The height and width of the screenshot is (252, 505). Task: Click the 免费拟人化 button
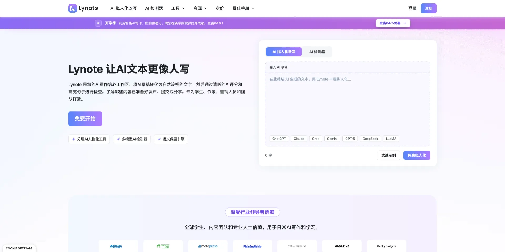417,155
